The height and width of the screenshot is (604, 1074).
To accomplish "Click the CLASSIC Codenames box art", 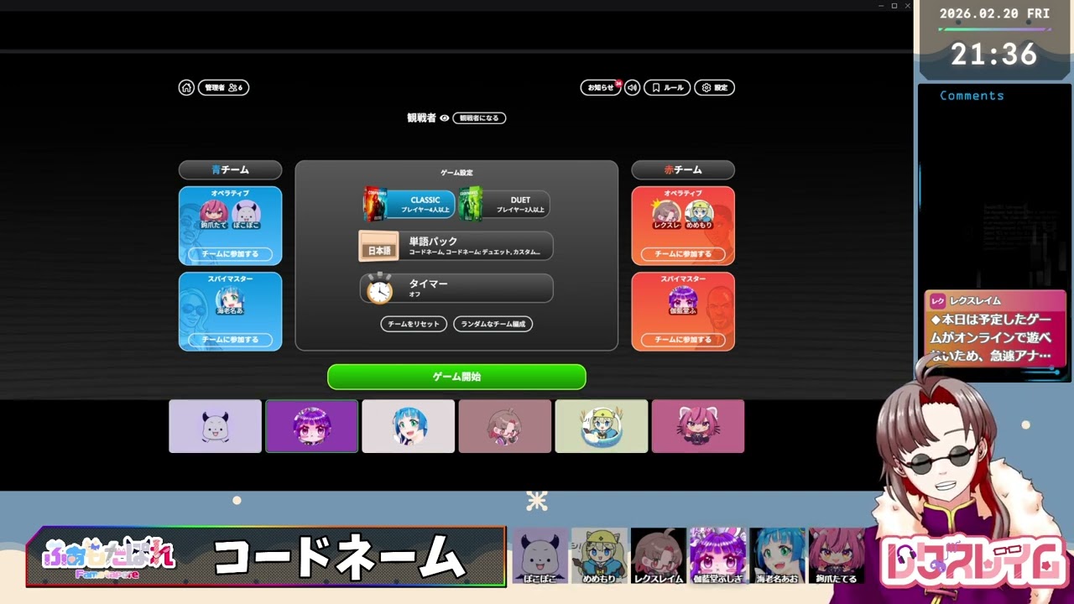I will pyautogui.click(x=374, y=204).
